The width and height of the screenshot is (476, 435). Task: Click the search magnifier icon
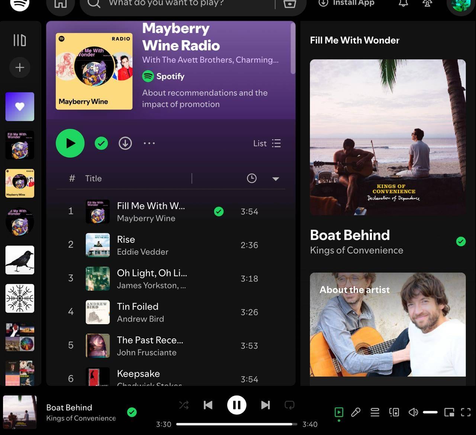[x=94, y=3]
